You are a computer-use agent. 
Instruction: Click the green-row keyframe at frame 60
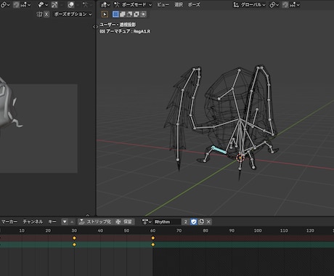(x=152, y=245)
